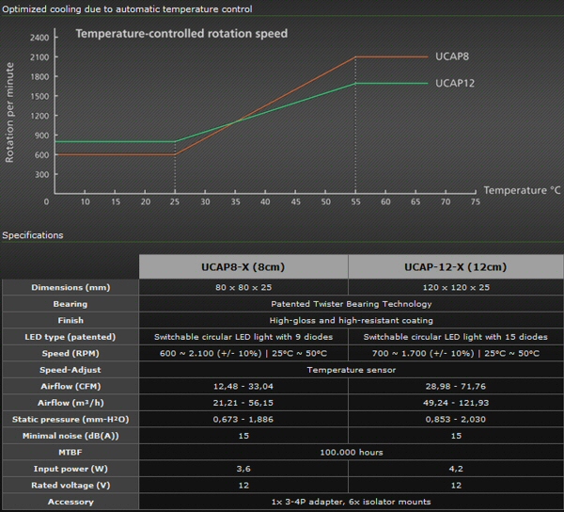Click the LED cell mentioning 15 diodes
The width and height of the screenshot is (564, 512).
click(456, 337)
